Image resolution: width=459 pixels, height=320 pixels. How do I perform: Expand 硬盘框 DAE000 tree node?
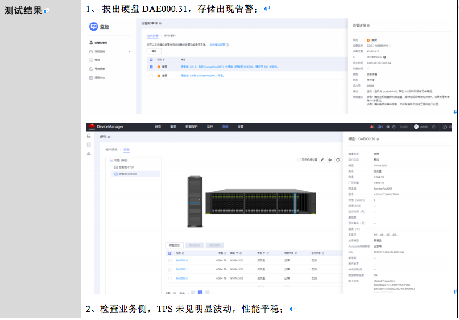[x=116, y=174]
